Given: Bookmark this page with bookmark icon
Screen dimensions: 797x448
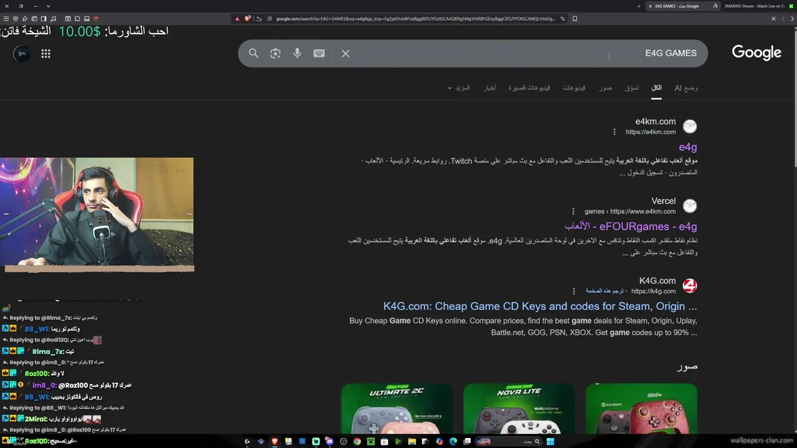Looking at the screenshot, I should pos(575,19).
